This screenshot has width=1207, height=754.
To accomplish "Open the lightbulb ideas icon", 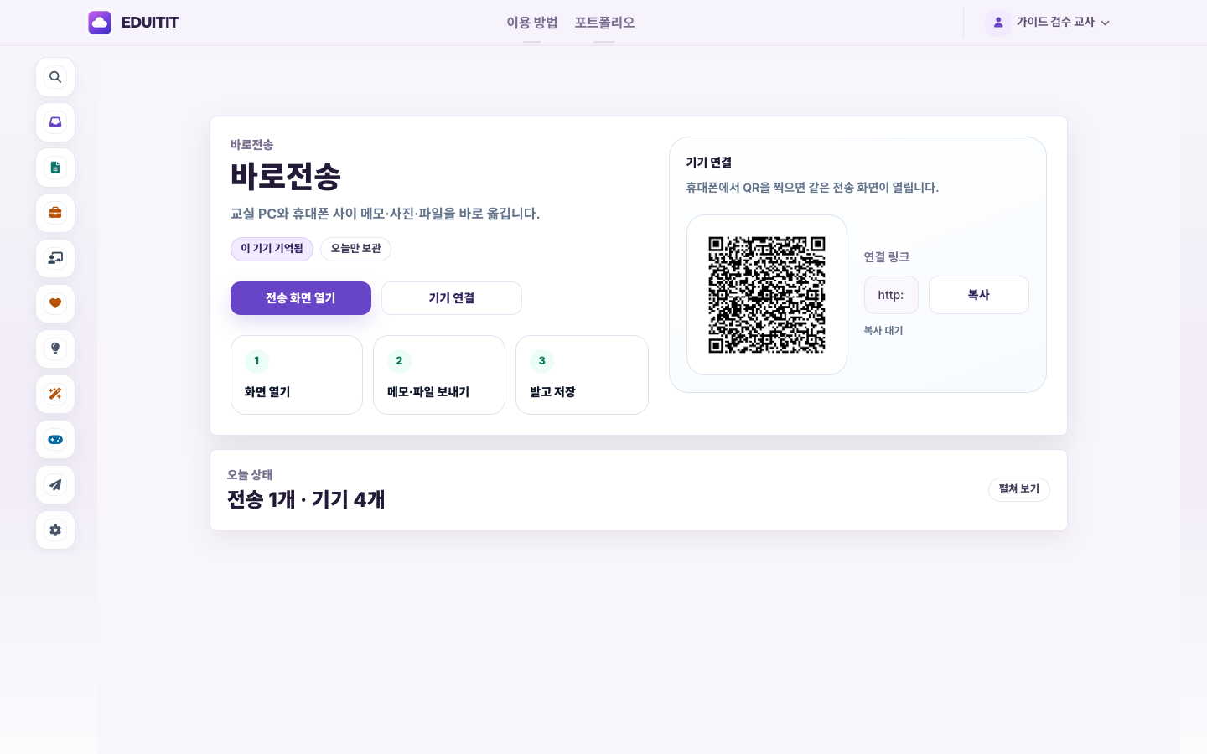I will [55, 349].
